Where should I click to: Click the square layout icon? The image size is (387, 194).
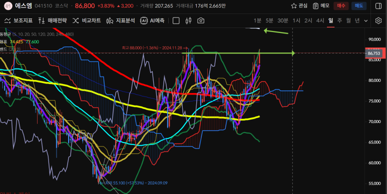point(176,20)
